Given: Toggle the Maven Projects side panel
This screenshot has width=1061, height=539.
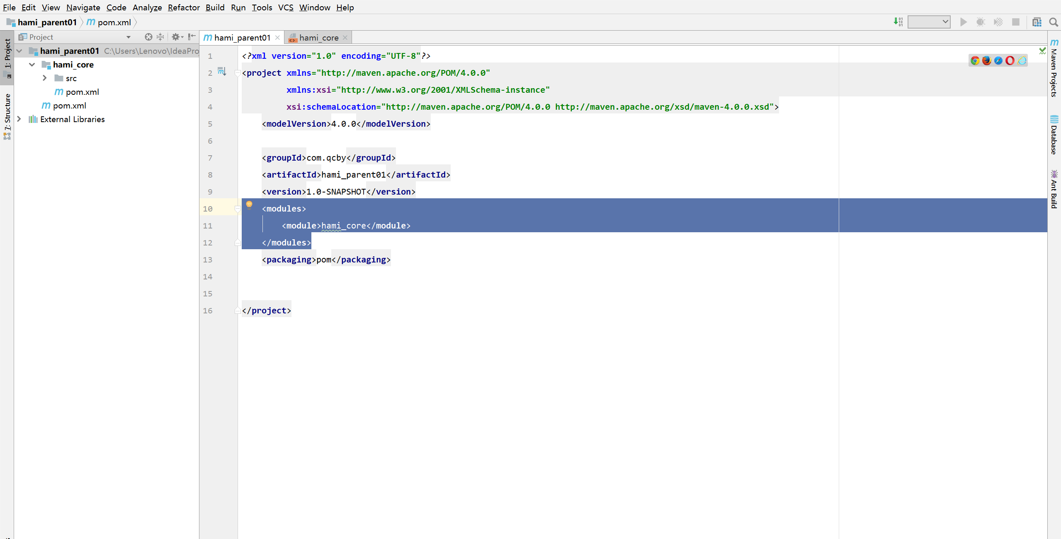Looking at the screenshot, I should tap(1054, 68).
